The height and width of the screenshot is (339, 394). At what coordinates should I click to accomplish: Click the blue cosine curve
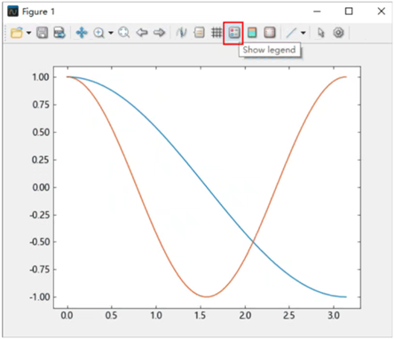tap(207, 187)
